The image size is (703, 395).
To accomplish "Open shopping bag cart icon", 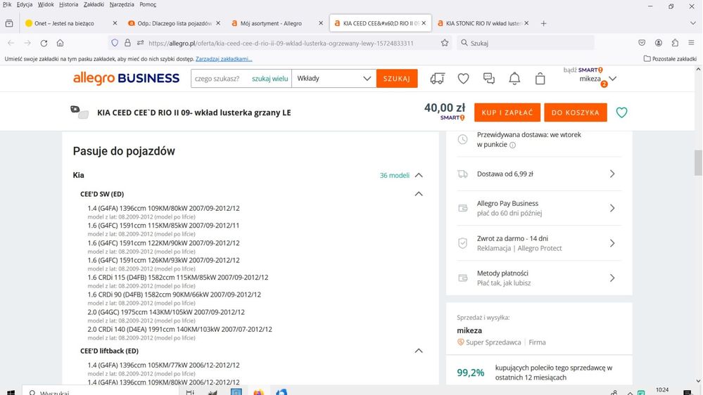I will pyautogui.click(x=540, y=79).
